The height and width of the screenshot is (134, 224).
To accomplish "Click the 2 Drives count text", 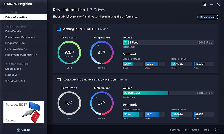I will pos(97,10).
